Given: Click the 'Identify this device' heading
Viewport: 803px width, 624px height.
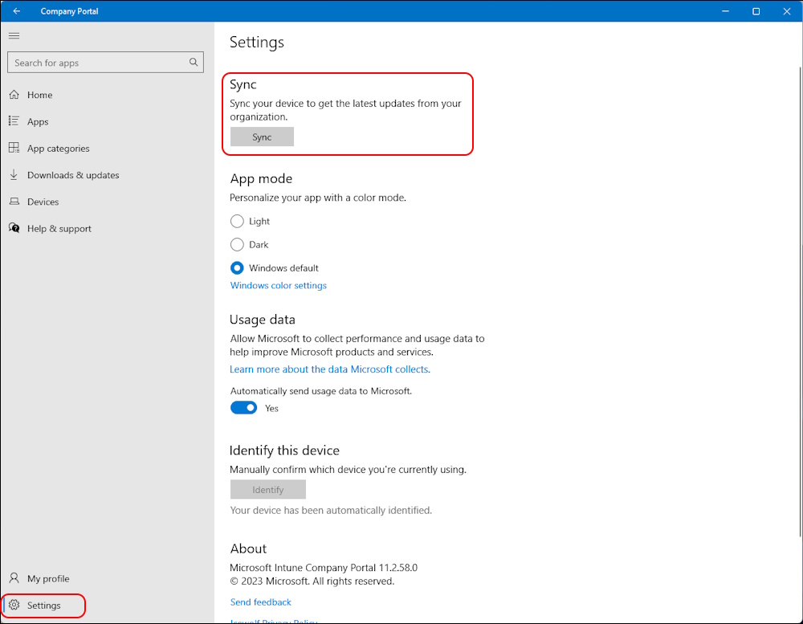Looking at the screenshot, I should click(x=284, y=450).
